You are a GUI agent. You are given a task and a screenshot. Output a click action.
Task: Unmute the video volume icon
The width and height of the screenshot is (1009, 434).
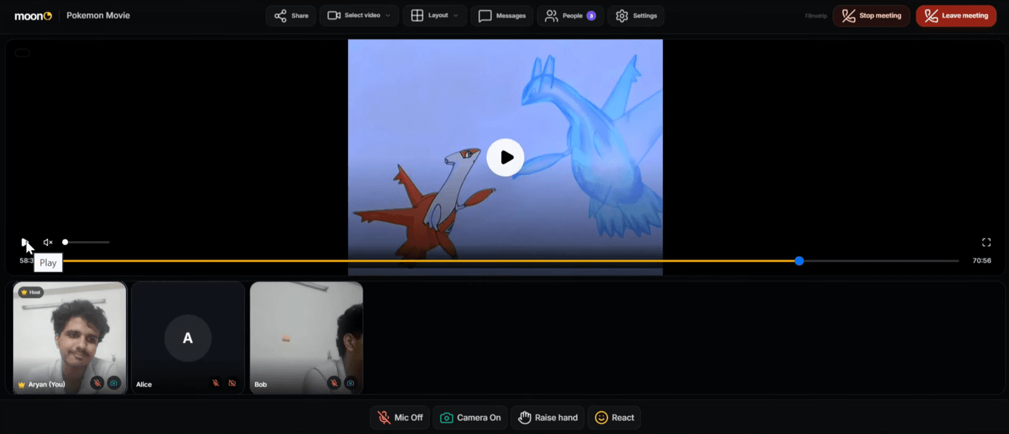coord(48,242)
